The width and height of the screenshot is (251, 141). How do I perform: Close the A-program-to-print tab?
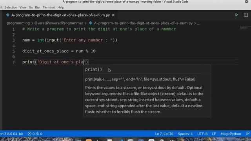[x=113, y=15]
